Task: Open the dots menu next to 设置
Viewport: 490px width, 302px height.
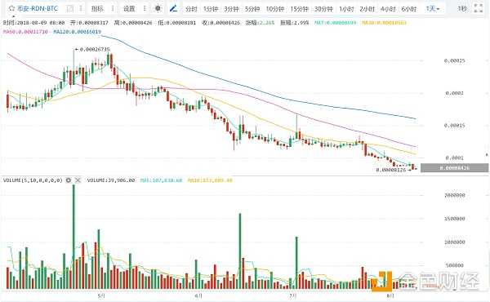Action: click(145, 8)
